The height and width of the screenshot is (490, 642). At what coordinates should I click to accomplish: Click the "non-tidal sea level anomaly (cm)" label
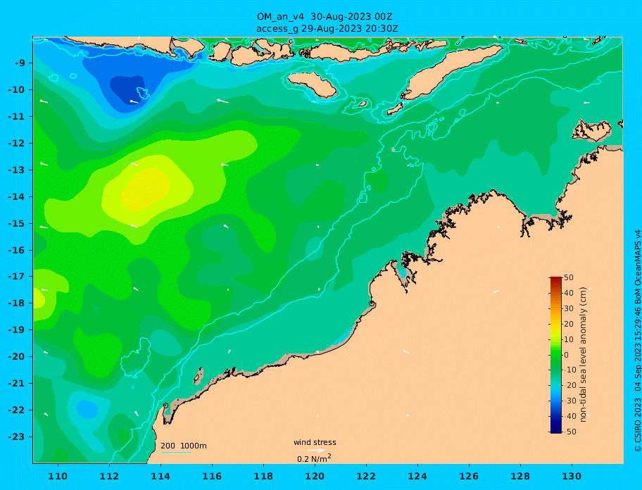pos(583,355)
